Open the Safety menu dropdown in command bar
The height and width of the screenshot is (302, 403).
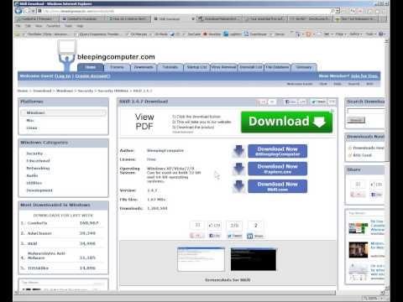pyautogui.click(x=355, y=34)
